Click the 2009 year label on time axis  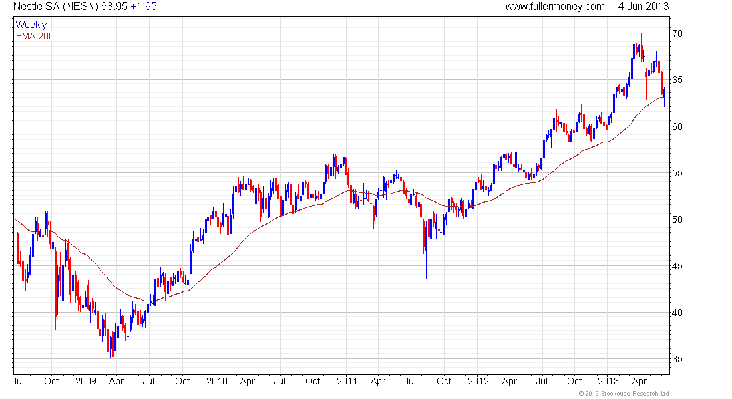pyautogui.click(x=85, y=381)
